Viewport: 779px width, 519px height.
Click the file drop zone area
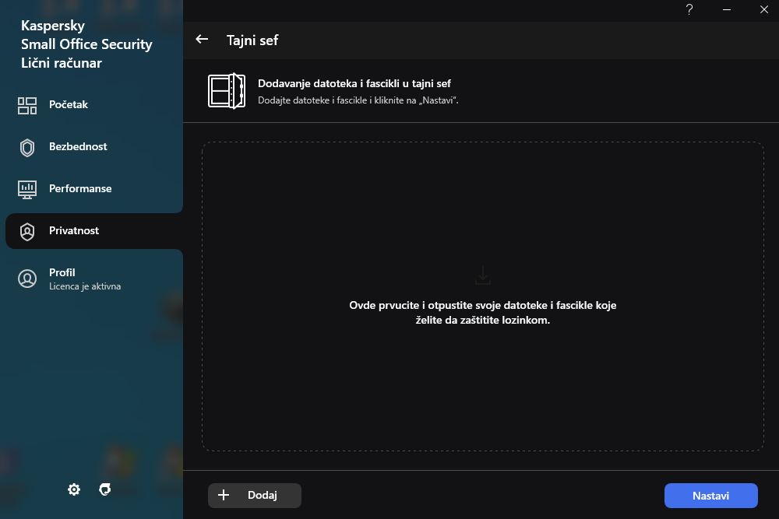click(483, 296)
